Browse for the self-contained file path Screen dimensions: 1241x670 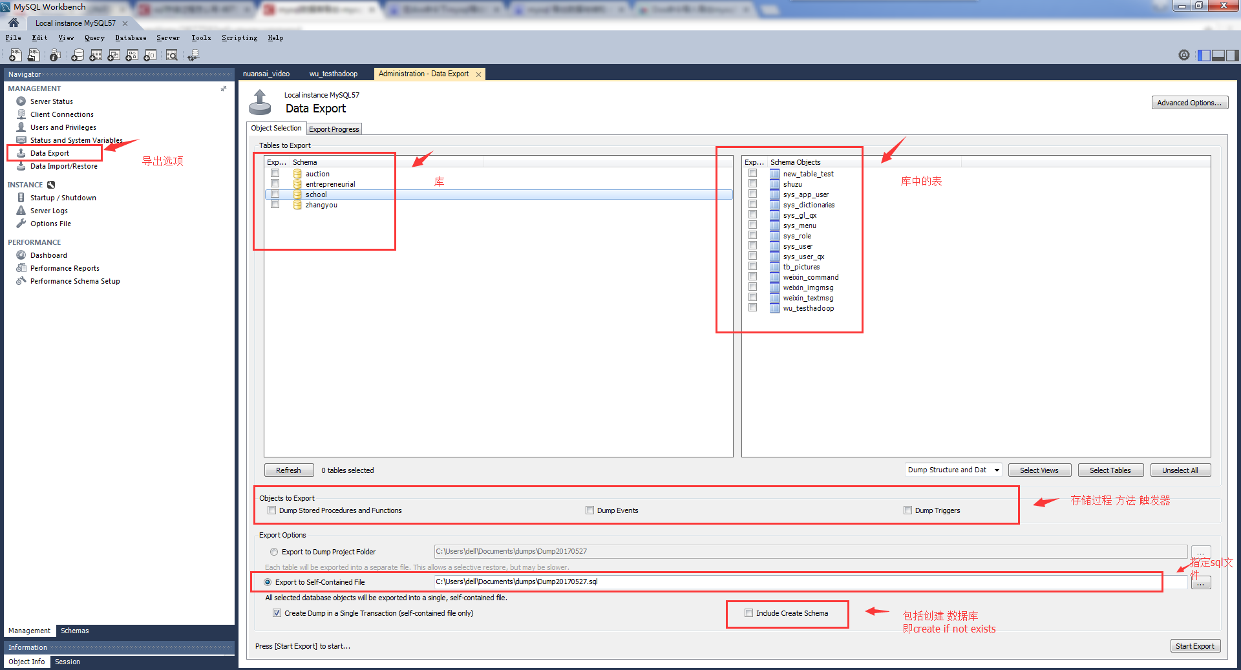pyautogui.click(x=1201, y=583)
